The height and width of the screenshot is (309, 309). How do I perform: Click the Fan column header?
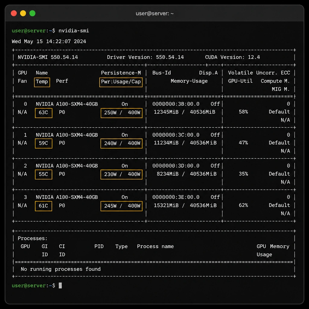tap(22, 81)
